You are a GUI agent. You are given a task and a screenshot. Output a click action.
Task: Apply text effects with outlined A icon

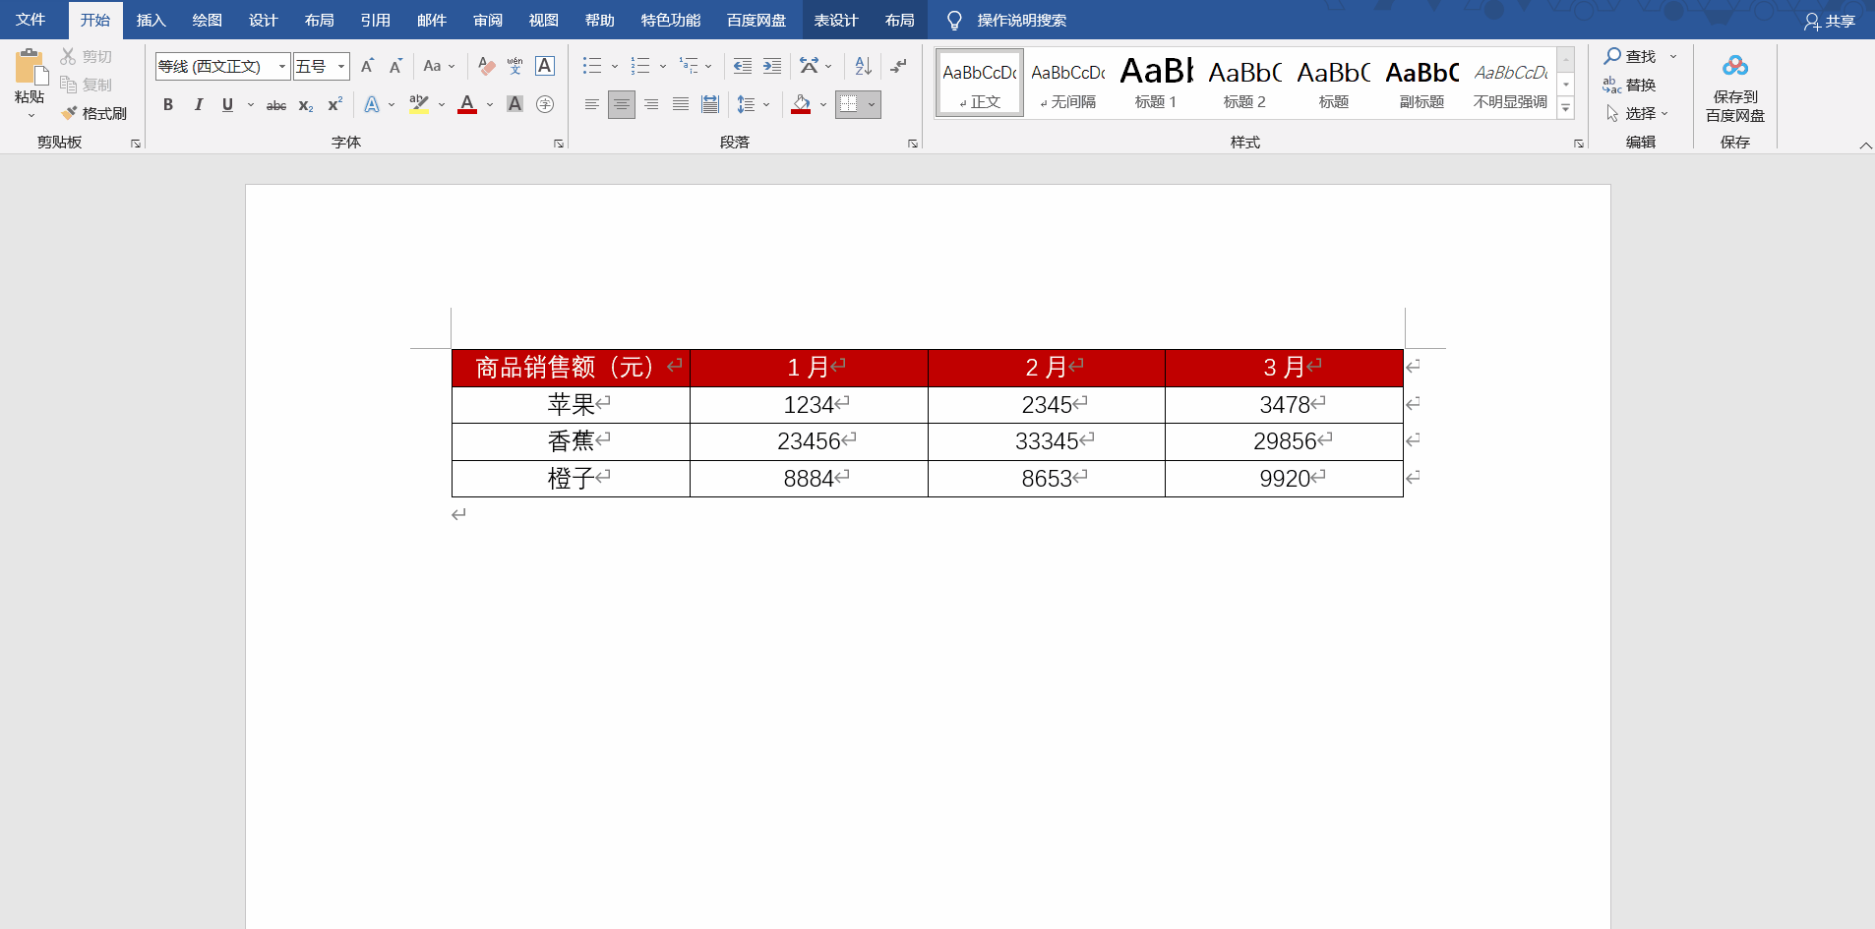[x=372, y=104]
